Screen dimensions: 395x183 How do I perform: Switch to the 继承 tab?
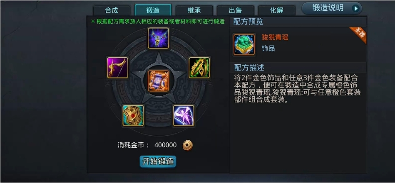tap(194, 10)
